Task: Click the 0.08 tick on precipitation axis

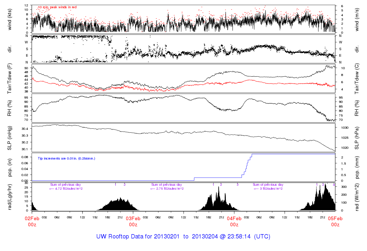Action: pos(25,157)
